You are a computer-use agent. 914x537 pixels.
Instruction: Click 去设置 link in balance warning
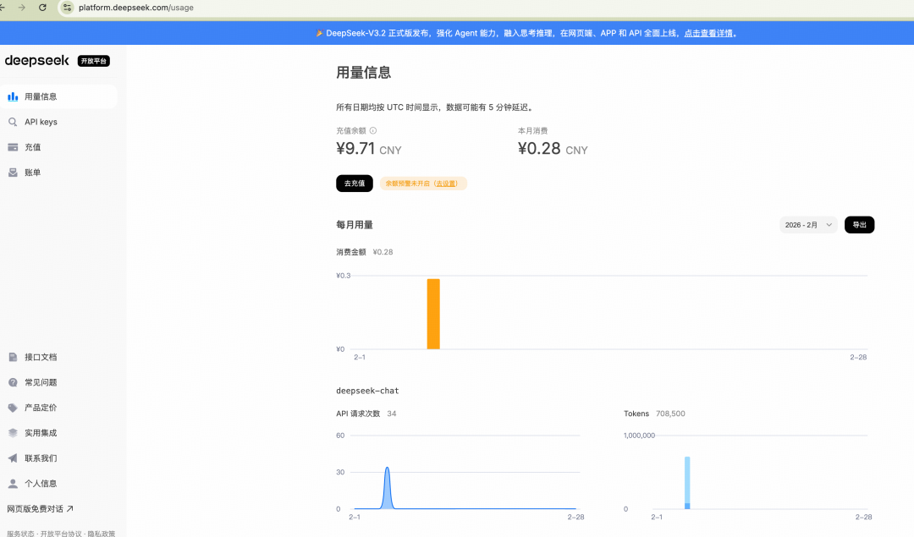pyautogui.click(x=446, y=184)
